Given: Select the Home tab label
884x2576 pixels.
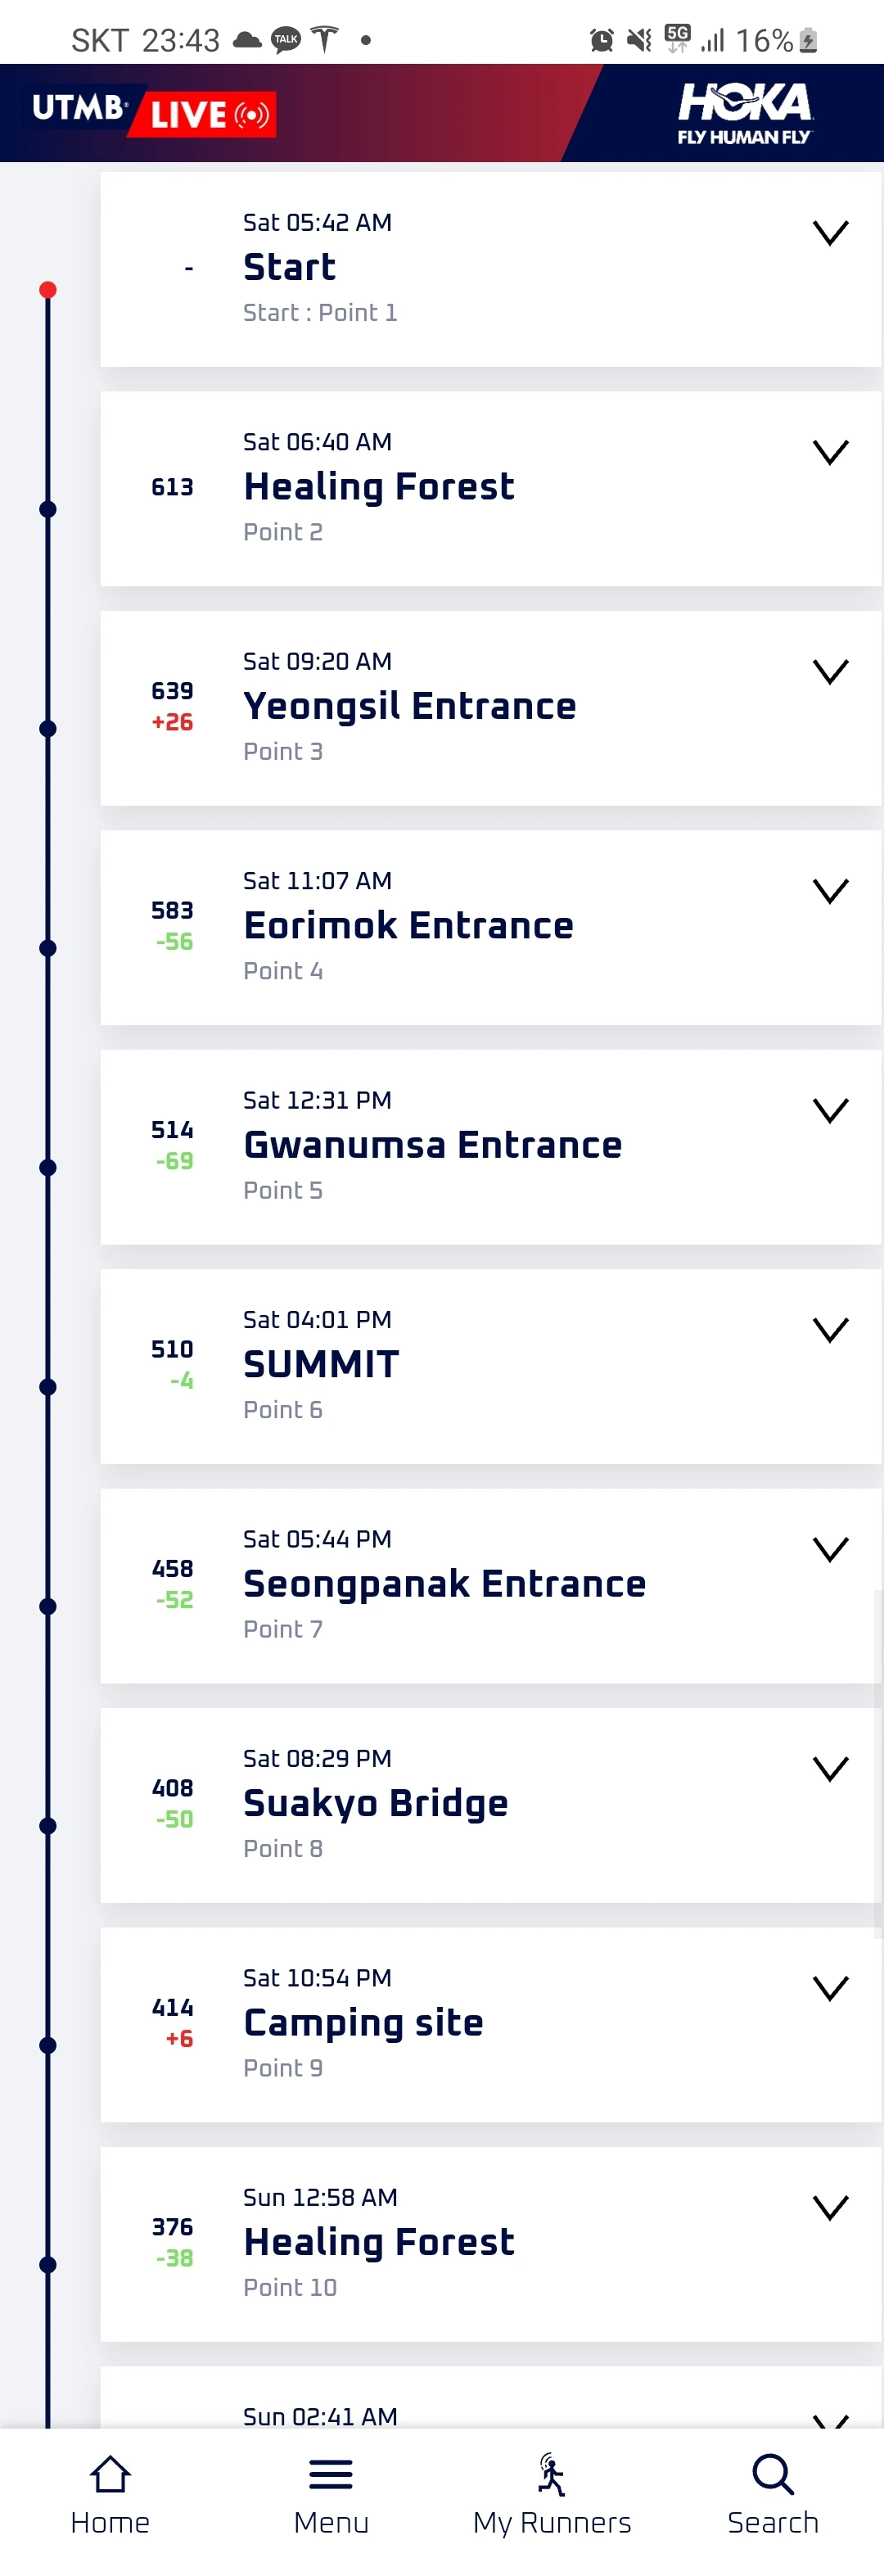Looking at the screenshot, I should pos(110,2523).
